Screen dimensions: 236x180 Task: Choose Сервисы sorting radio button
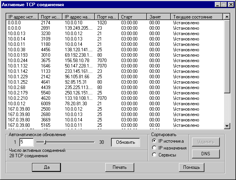coord(155,155)
